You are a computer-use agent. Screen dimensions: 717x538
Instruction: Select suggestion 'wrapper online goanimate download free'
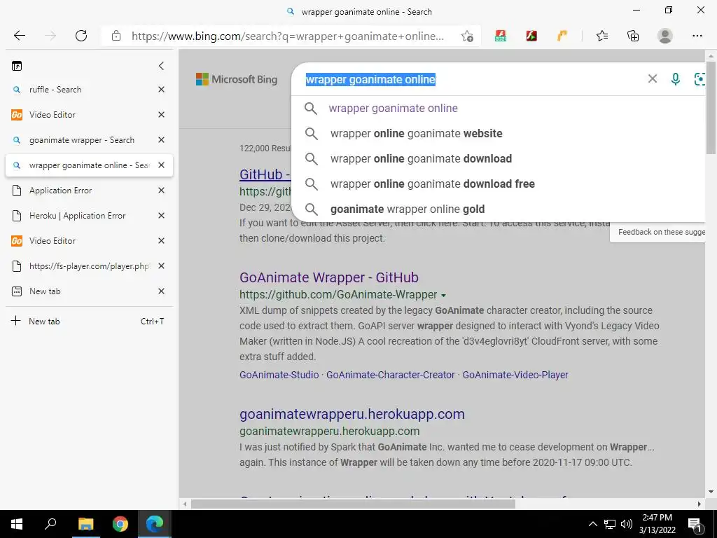499,184
